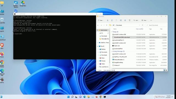Viewport: 176px width, 99px height.
Task: Open the Chat icon on the taskbar
Action: pos(80,97)
